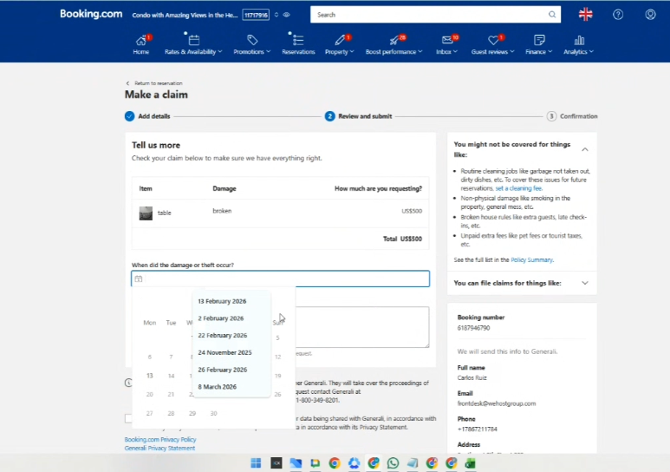Click Return to reservation link
Viewport: 670px width, 472px height.
(x=154, y=83)
